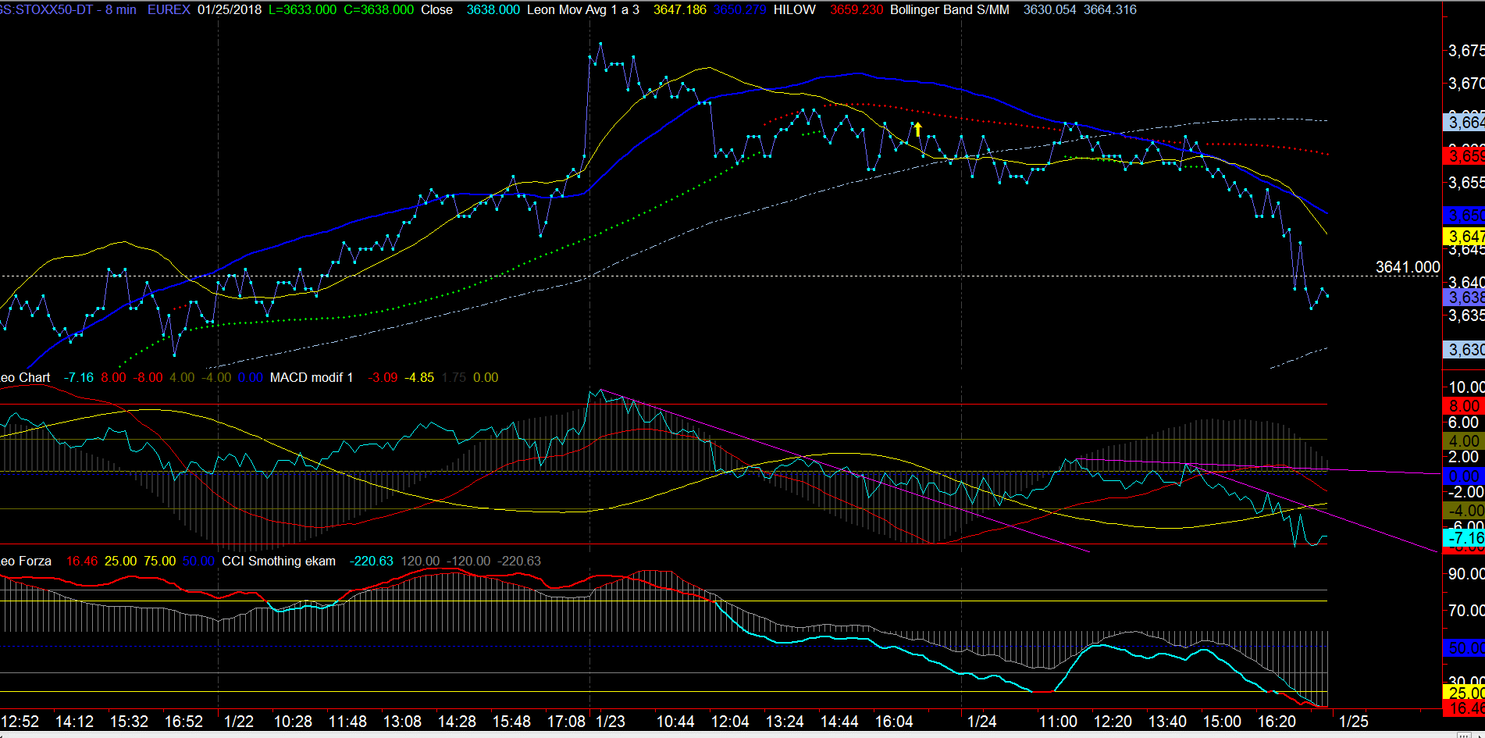The image size is (1485, 738).
Task: Select 16:52 on the time axis
Action: [x=183, y=722]
